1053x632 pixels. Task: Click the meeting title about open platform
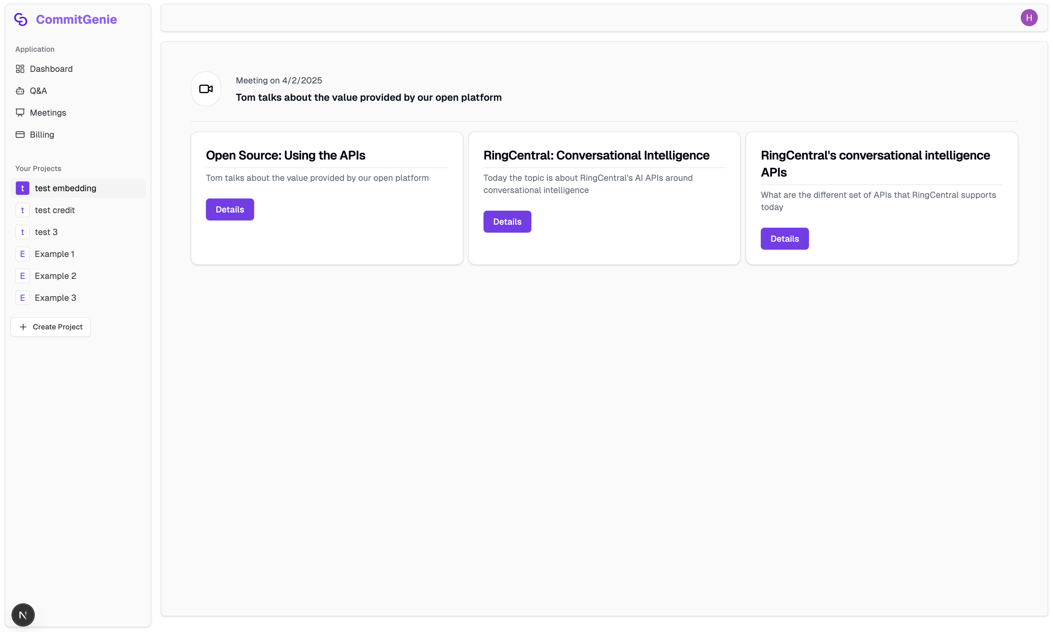369,97
